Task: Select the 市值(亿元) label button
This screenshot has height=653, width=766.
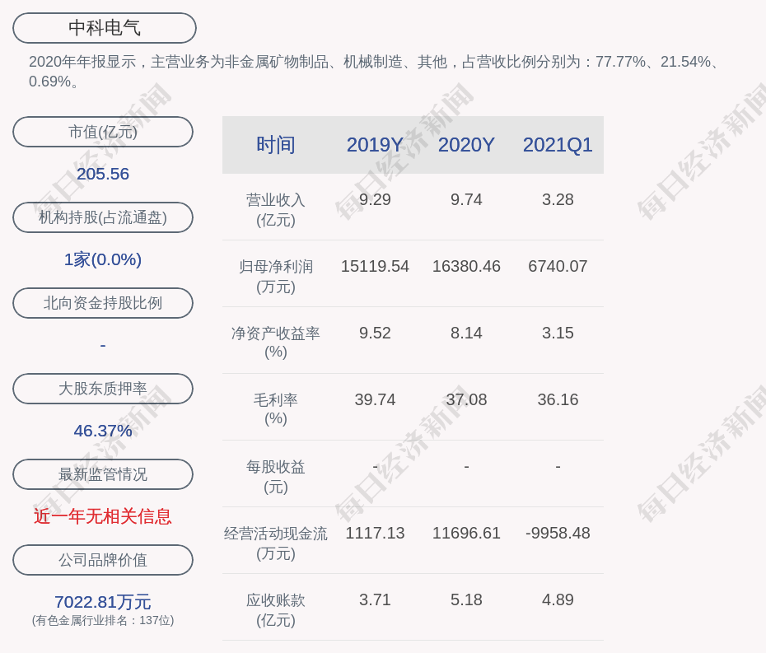Action: tap(103, 132)
